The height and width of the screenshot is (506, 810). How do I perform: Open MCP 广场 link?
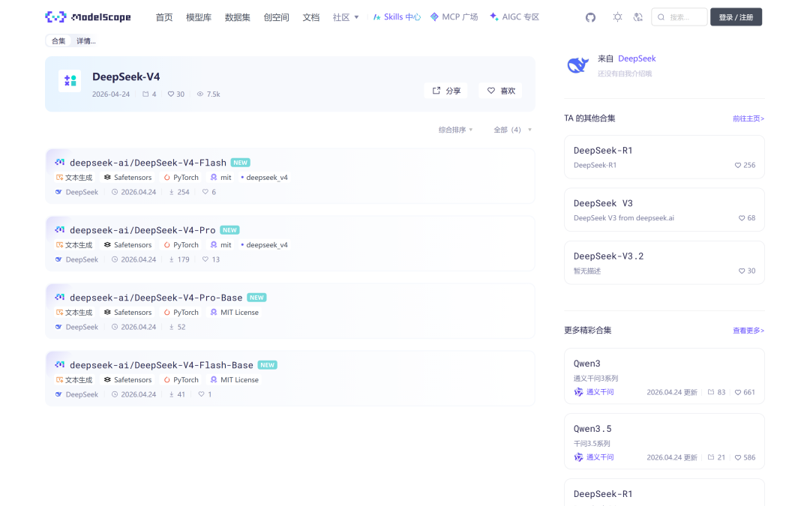454,17
